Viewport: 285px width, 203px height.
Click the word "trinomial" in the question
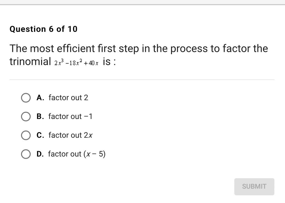(30, 62)
